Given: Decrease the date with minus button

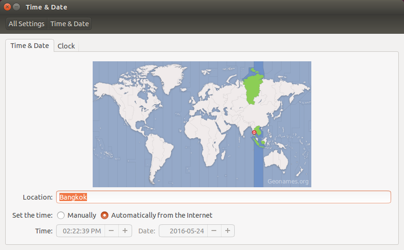Looking at the screenshot, I should point(214,231).
